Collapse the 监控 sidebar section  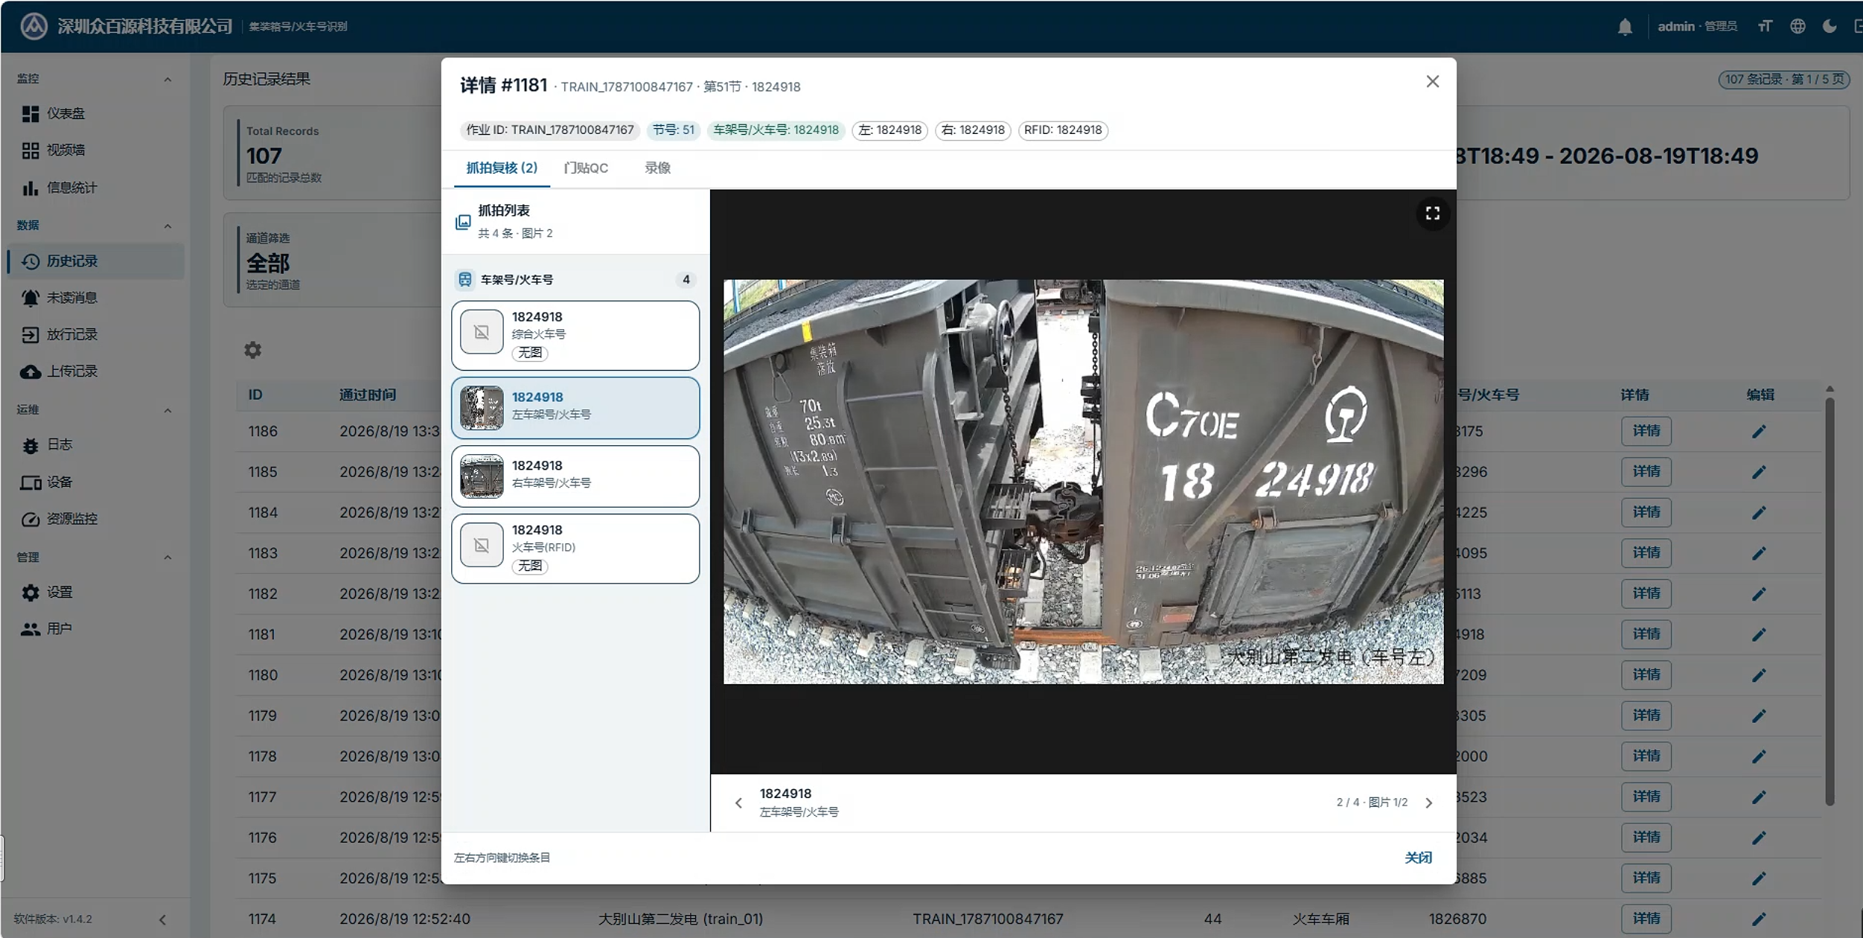(x=167, y=80)
